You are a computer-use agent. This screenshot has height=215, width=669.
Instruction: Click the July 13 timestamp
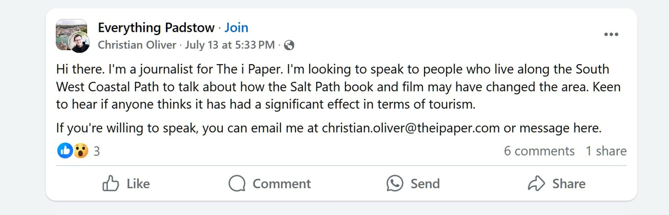point(230,45)
